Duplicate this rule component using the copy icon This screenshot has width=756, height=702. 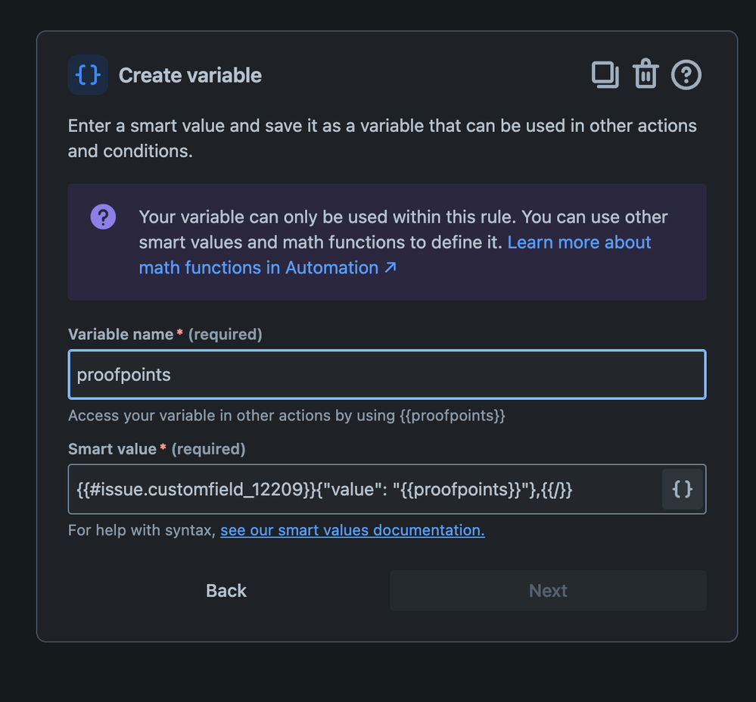[x=605, y=74]
